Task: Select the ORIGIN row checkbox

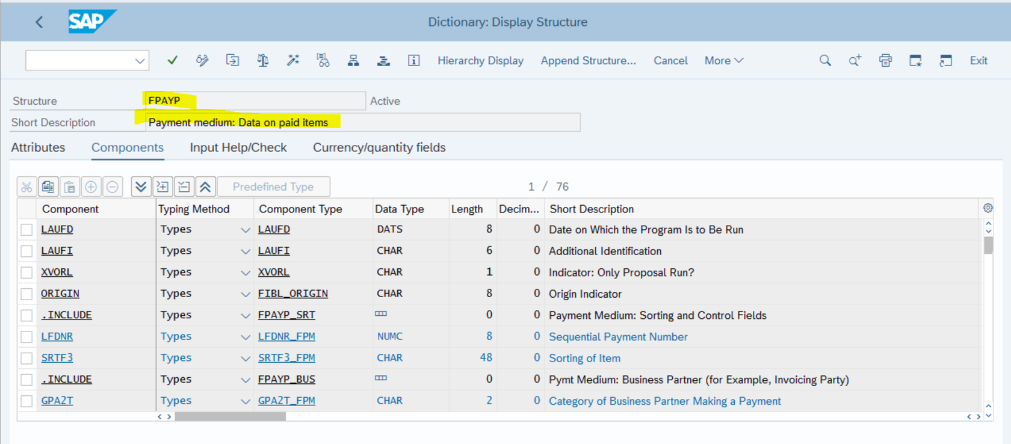Action: (26, 294)
